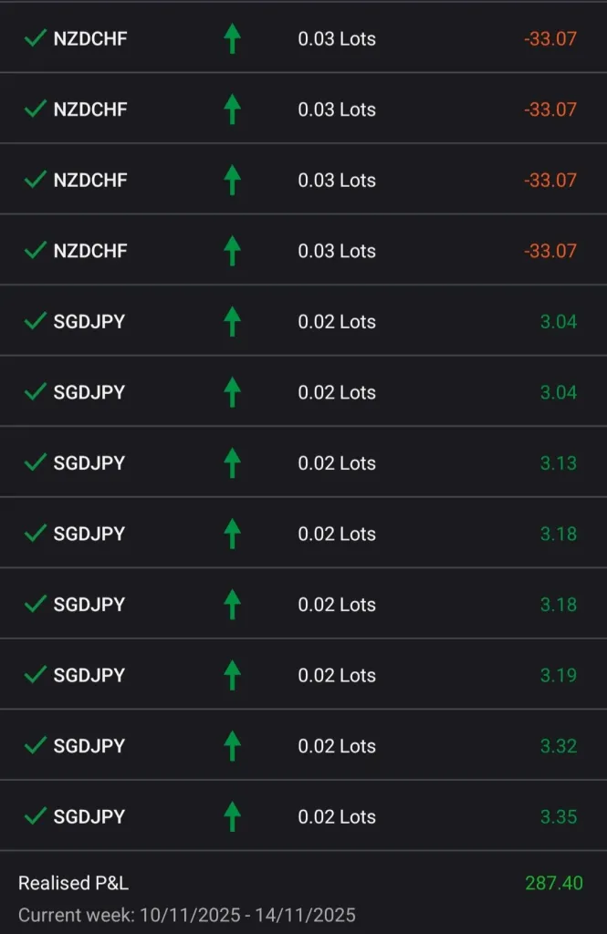Open the SGDJPY trade with 3.32 profit

pos(89,745)
